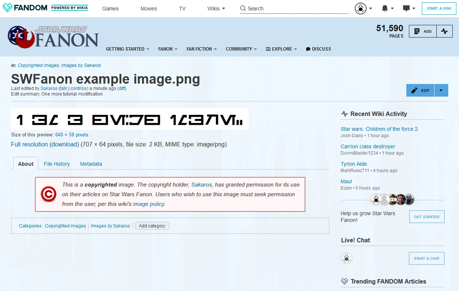459x291 pixels.
Task: Open the Games menu item
Action: [110, 9]
